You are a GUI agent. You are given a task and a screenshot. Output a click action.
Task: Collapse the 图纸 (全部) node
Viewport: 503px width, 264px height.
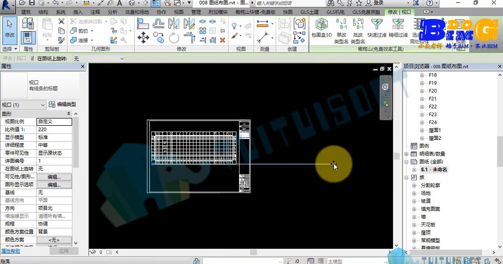tap(406, 162)
